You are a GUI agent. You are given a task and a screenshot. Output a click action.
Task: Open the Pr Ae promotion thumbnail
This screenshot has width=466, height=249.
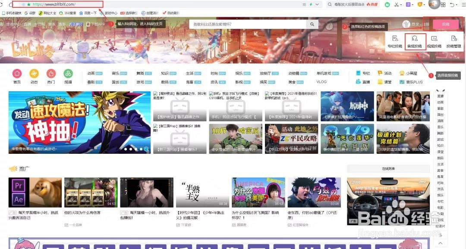35,192
